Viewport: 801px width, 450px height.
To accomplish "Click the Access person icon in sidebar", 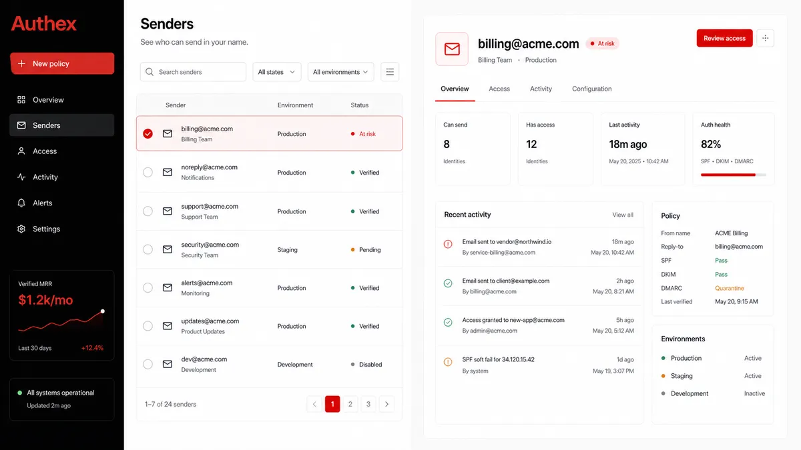I will [21, 151].
